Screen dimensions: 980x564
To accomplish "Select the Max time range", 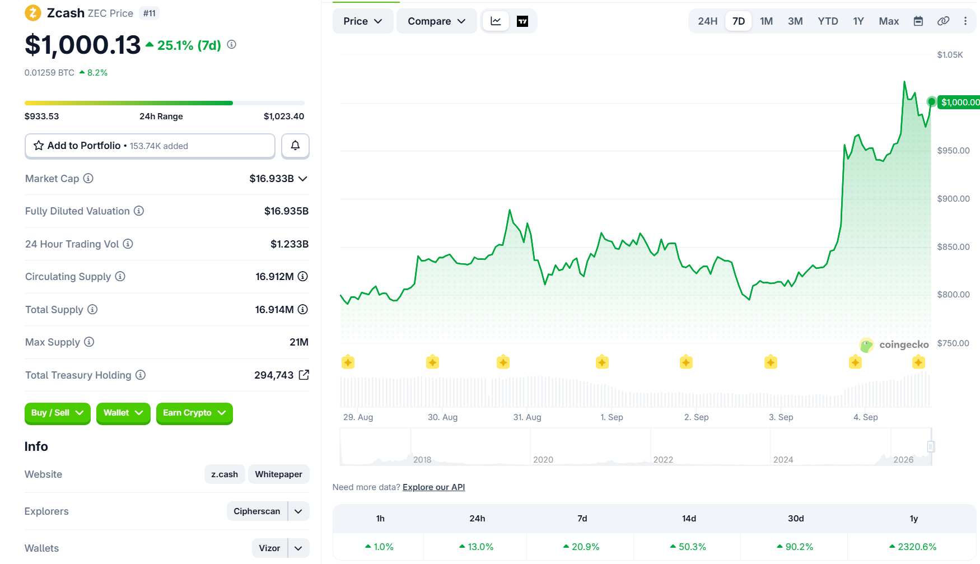I will (889, 21).
